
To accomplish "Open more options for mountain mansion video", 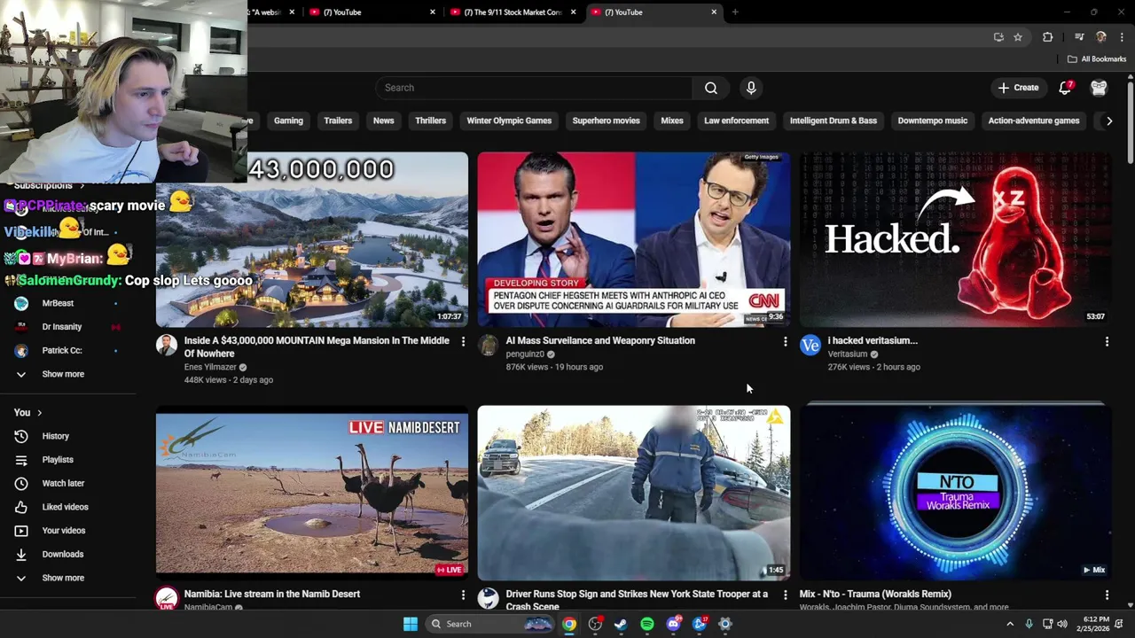I will point(463,341).
